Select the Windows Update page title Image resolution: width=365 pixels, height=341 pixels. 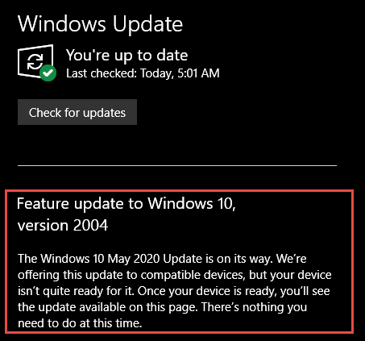tap(100, 24)
